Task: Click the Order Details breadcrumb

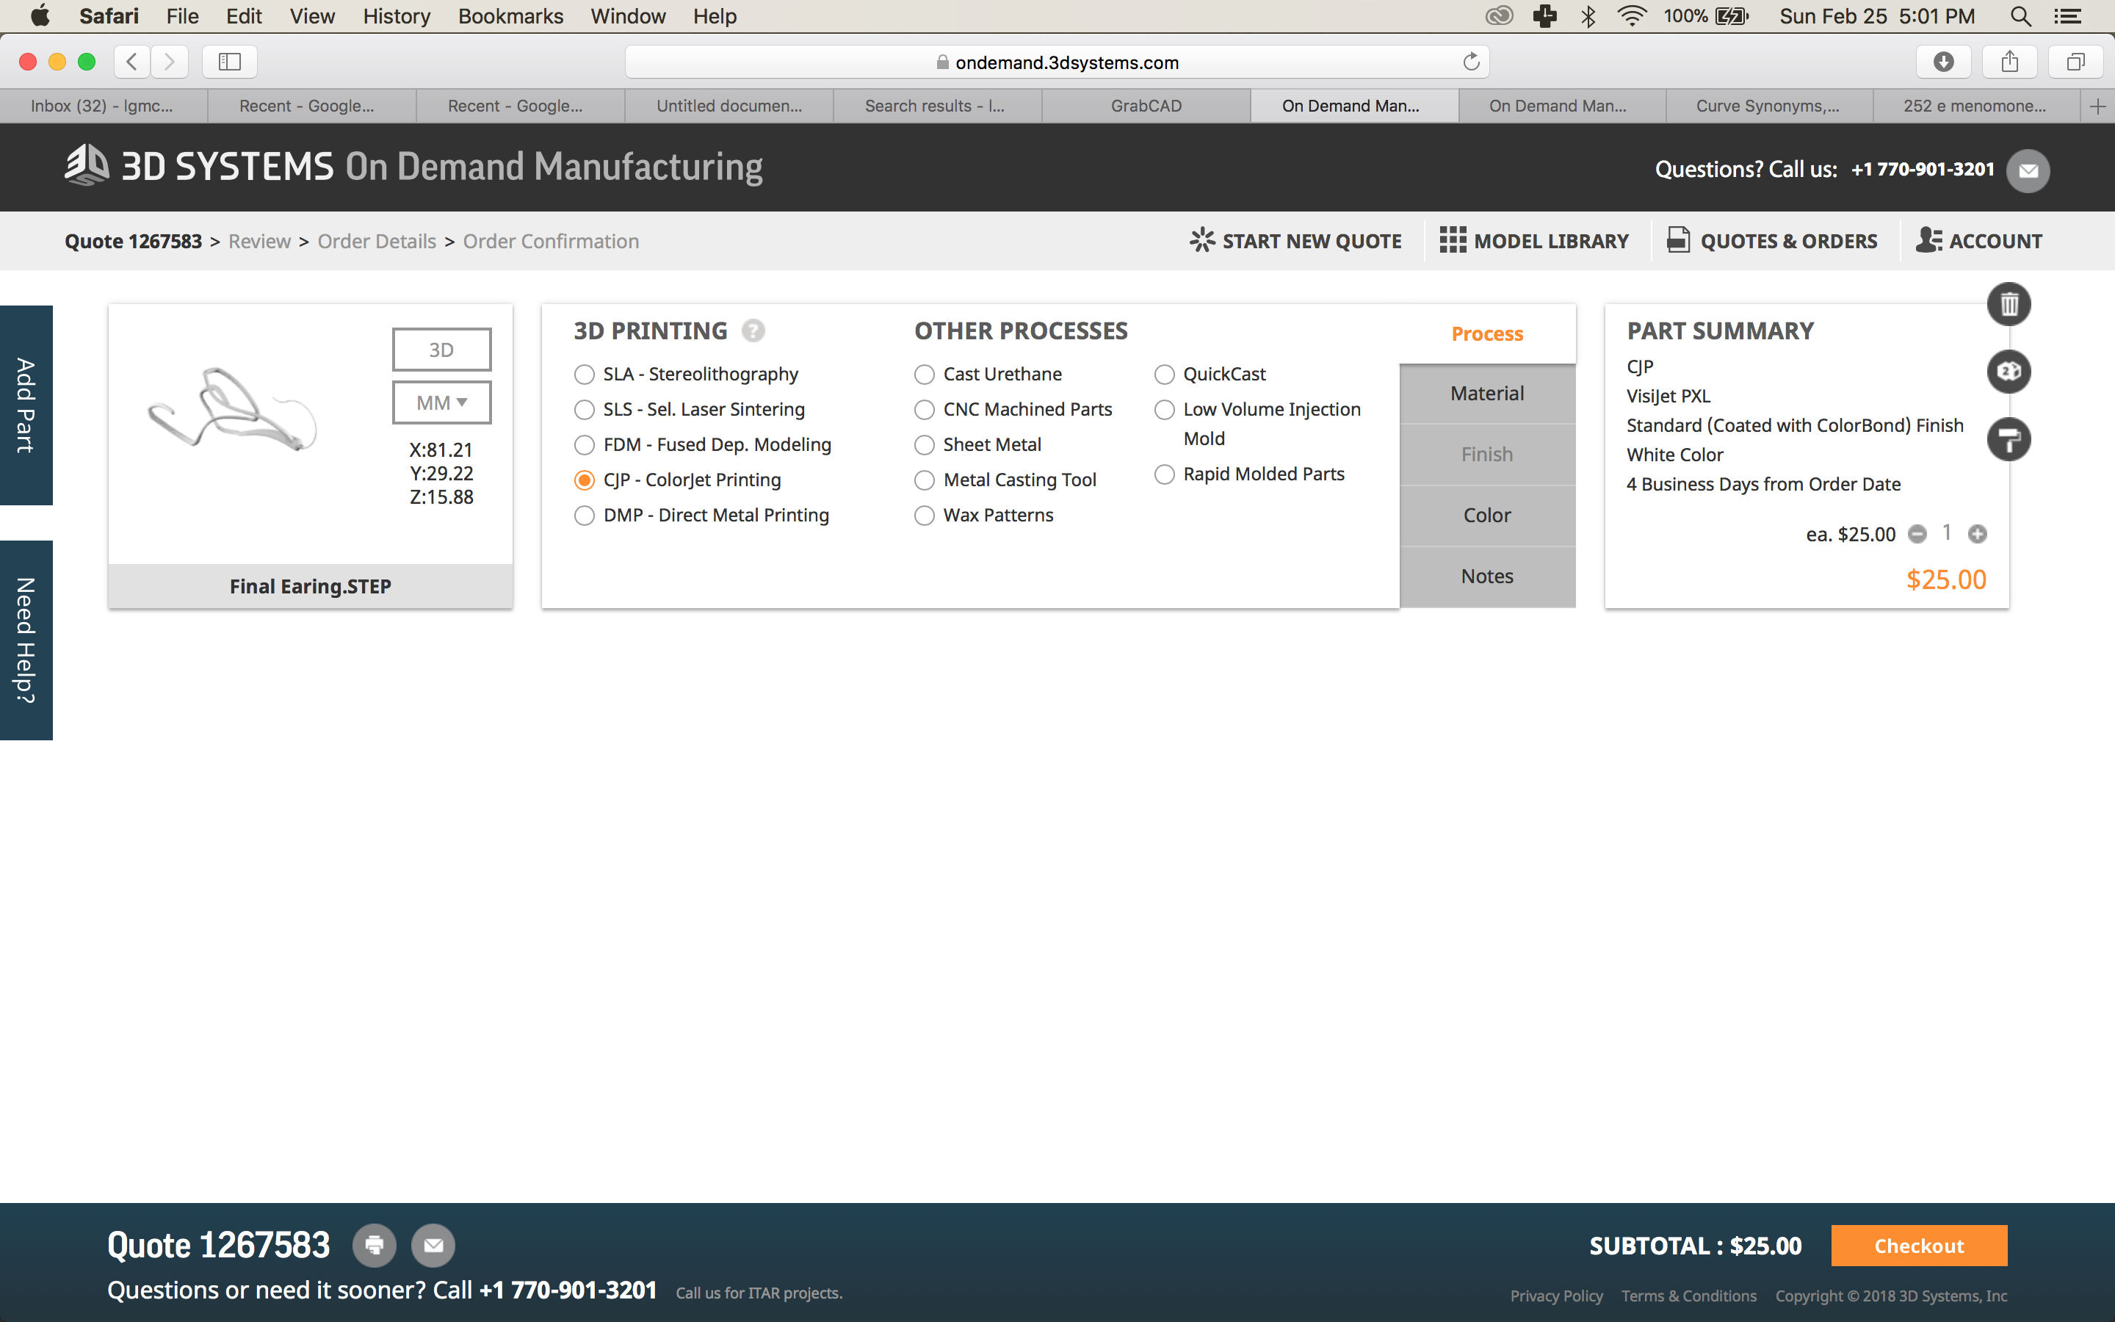Action: click(x=377, y=242)
